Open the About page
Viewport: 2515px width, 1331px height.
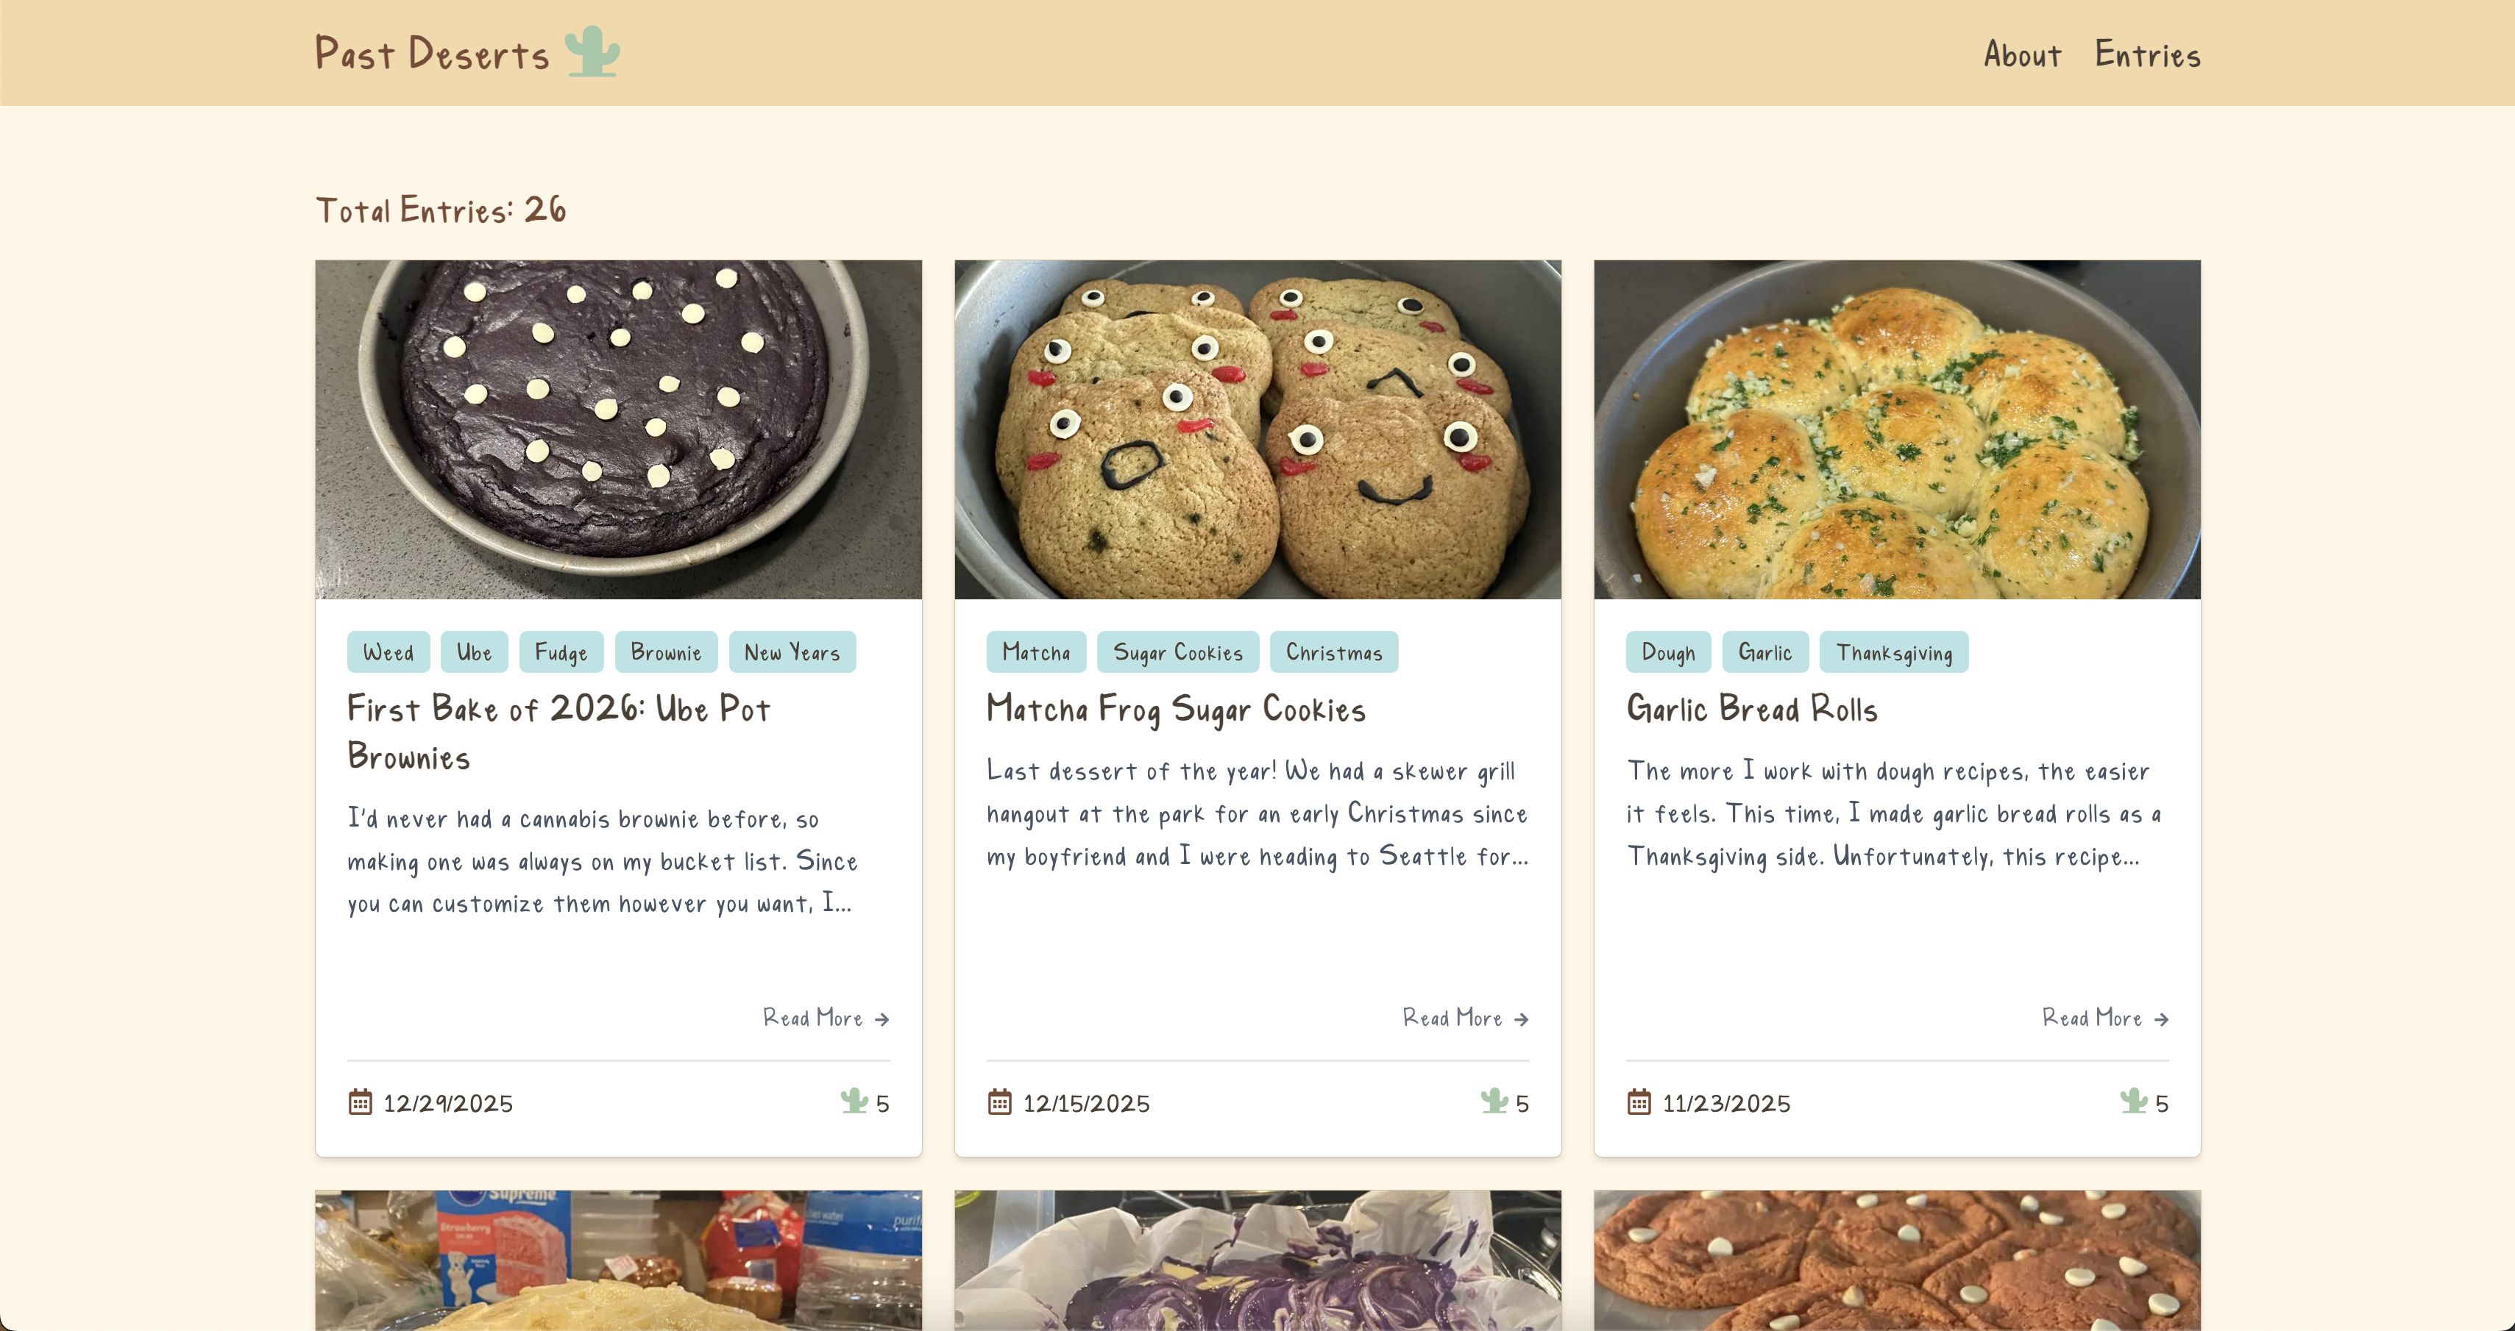click(x=2022, y=54)
